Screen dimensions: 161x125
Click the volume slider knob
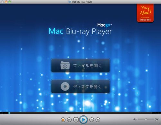click(x=146, y=119)
